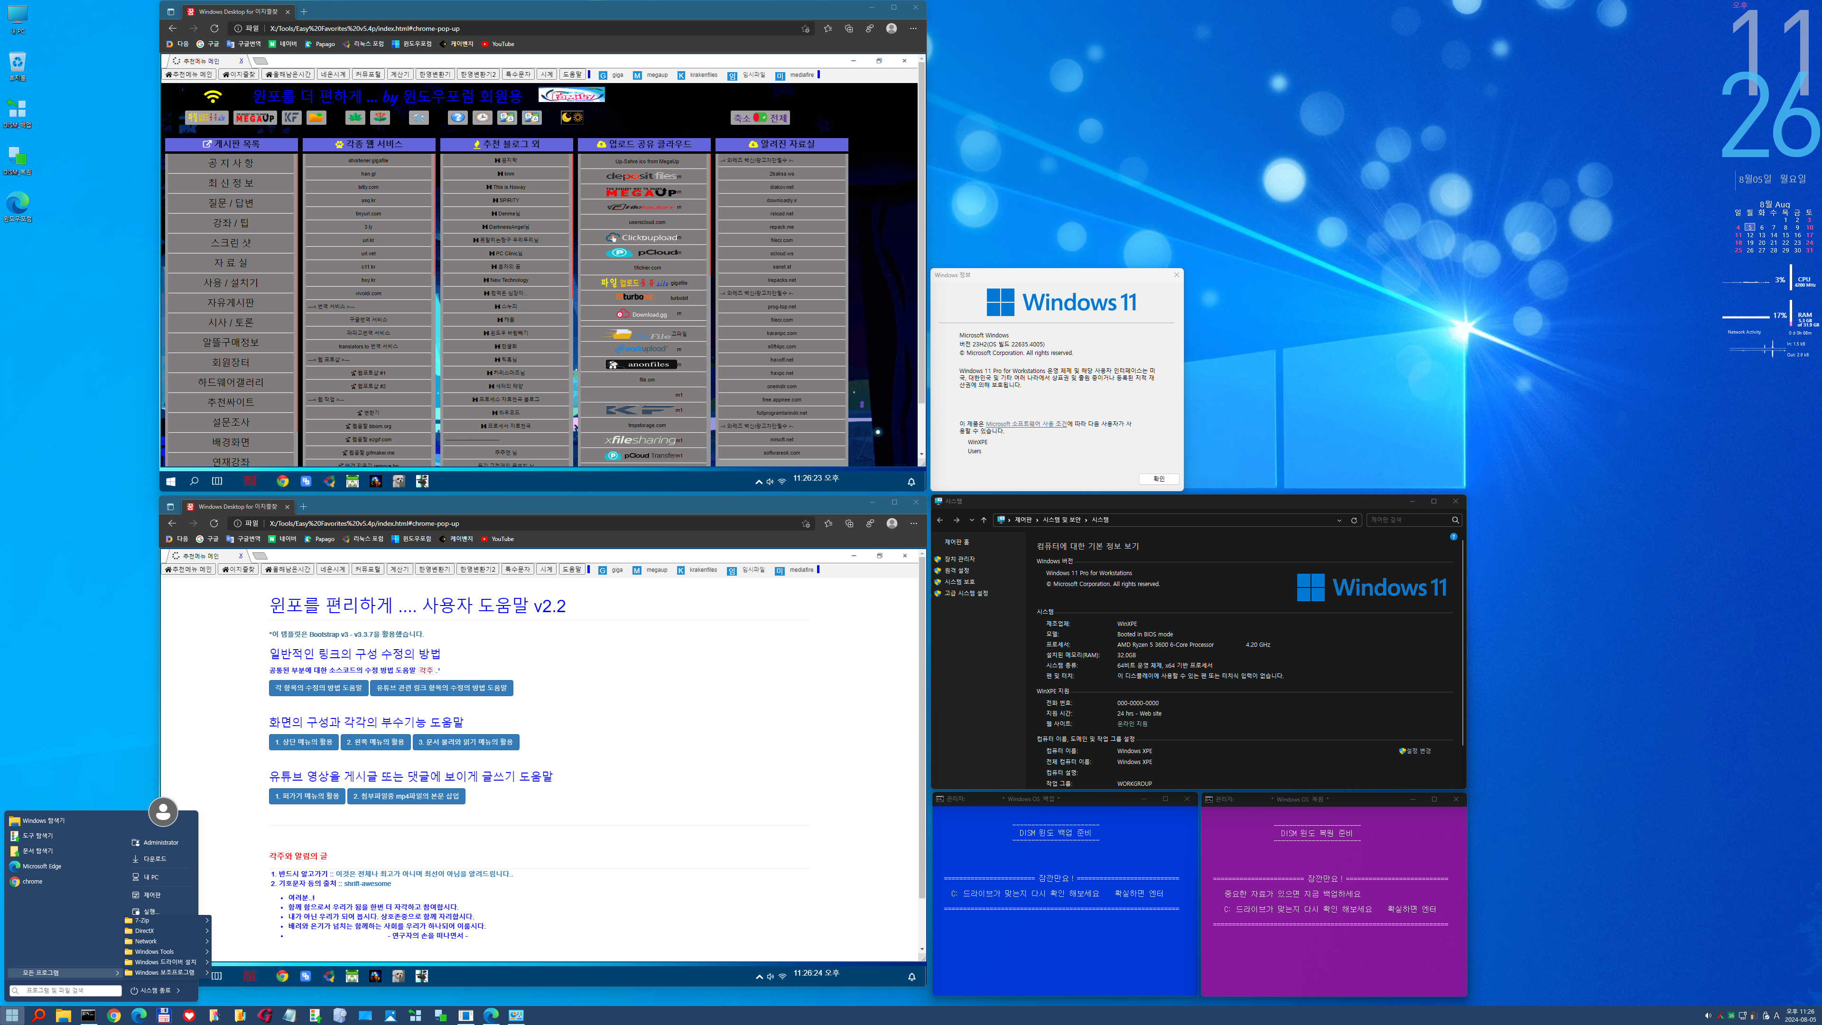The image size is (1822, 1025).
Task: Click notification bell in upper window's inner taskbar
Action: point(911,482)
